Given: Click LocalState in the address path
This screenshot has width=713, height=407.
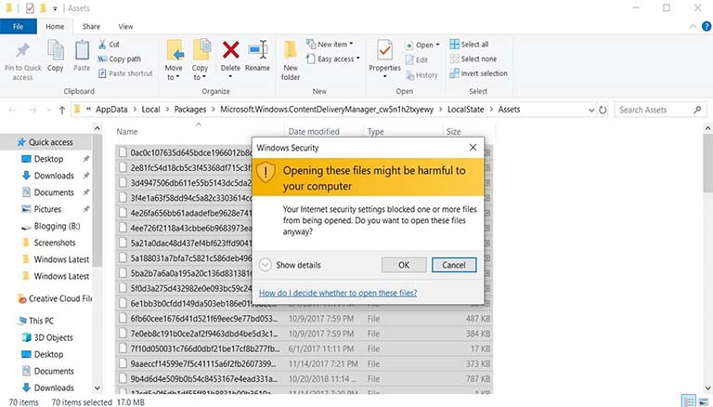Looking at the screenshot, I should point(466,110).
